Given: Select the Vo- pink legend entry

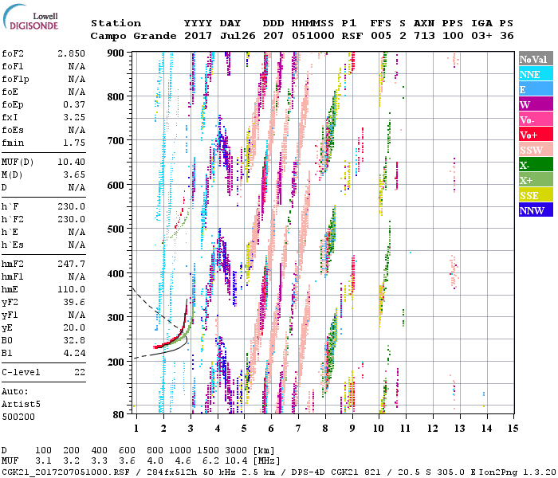Looking at the screenshot, I should [x=536, y=119].
